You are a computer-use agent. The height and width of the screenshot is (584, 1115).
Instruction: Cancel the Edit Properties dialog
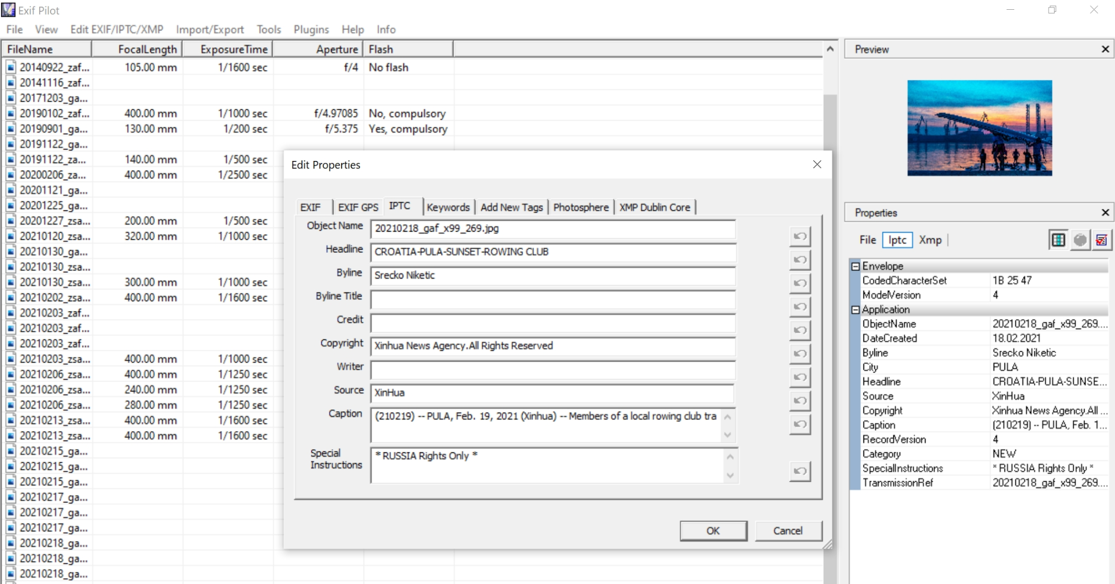click(x=788, y=531)
